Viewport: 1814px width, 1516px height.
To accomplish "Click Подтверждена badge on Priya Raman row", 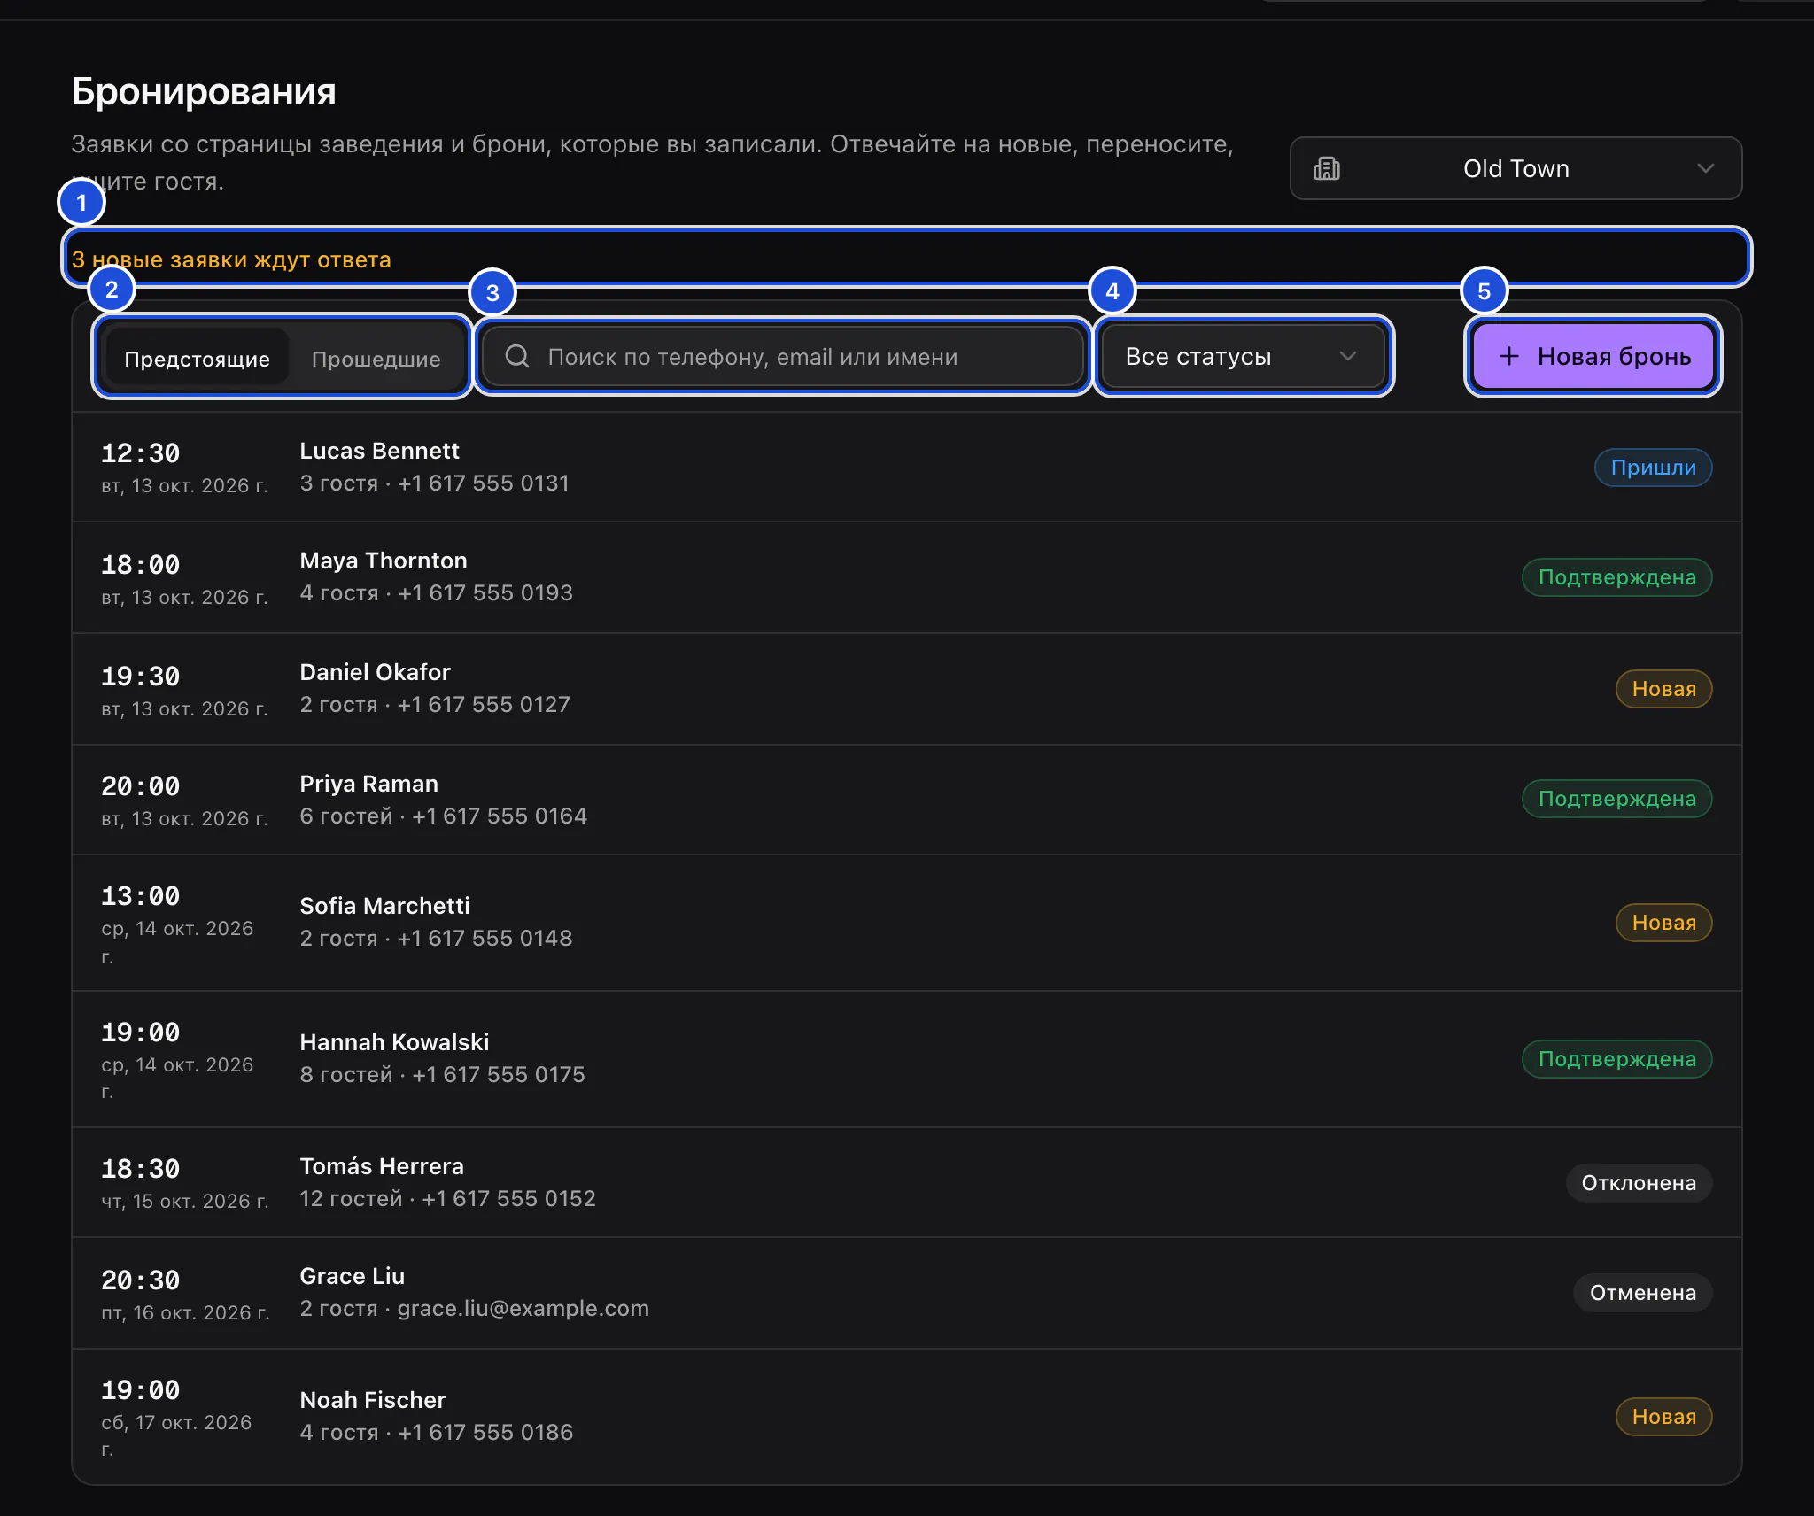I will tap(1616, 799).
